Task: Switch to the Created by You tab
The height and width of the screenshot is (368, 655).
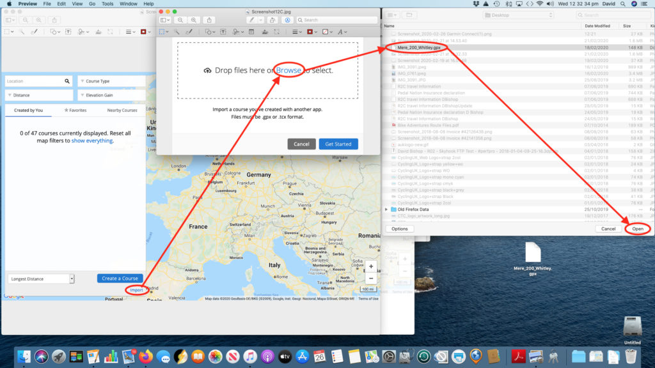Action: tap(28, 110)
